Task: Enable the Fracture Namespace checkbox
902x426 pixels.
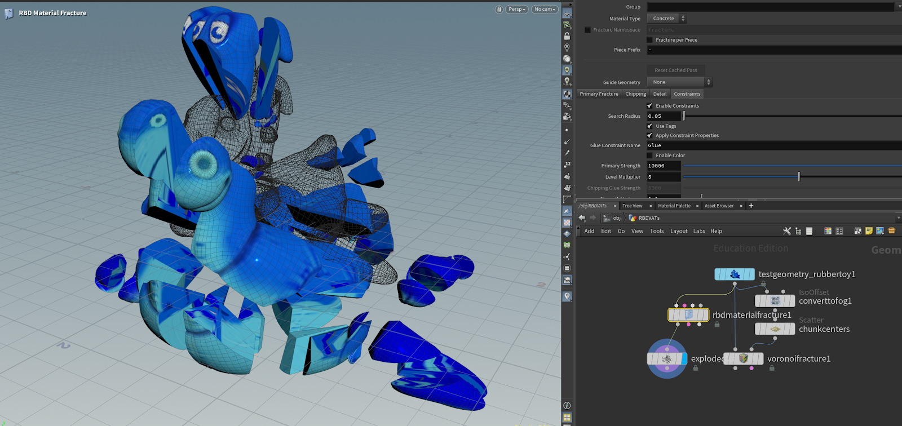Action: 587,30
